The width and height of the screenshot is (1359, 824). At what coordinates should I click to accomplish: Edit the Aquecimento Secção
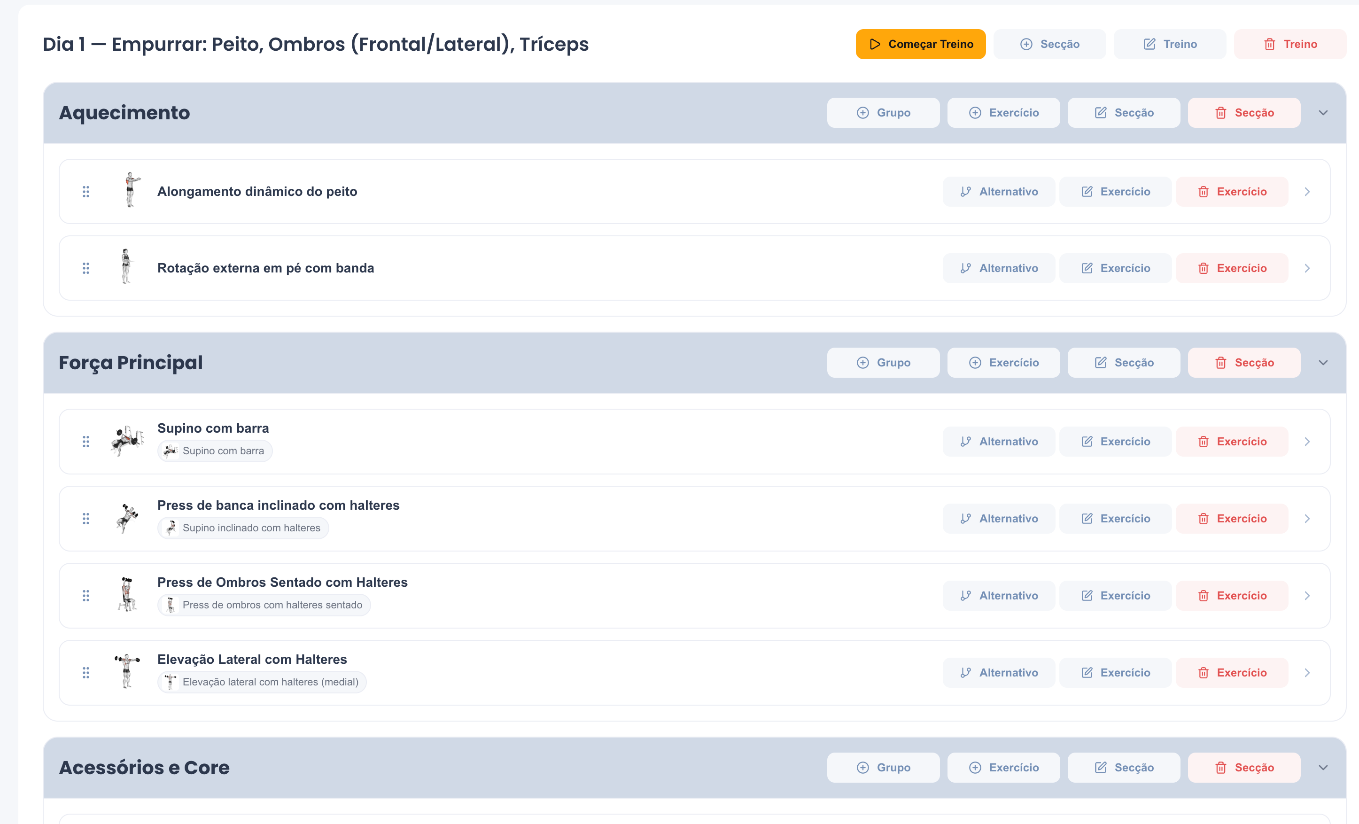[1124, 113]
